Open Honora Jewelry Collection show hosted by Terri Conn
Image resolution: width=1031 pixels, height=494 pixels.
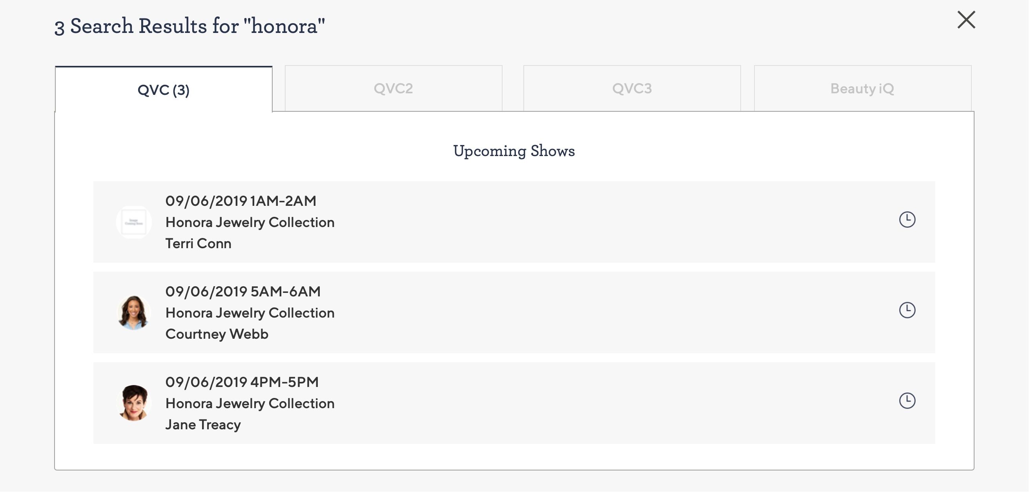tap(250, 222)
